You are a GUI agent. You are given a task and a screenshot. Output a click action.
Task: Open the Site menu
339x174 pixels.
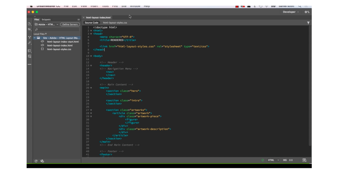[x=124, y=6]
